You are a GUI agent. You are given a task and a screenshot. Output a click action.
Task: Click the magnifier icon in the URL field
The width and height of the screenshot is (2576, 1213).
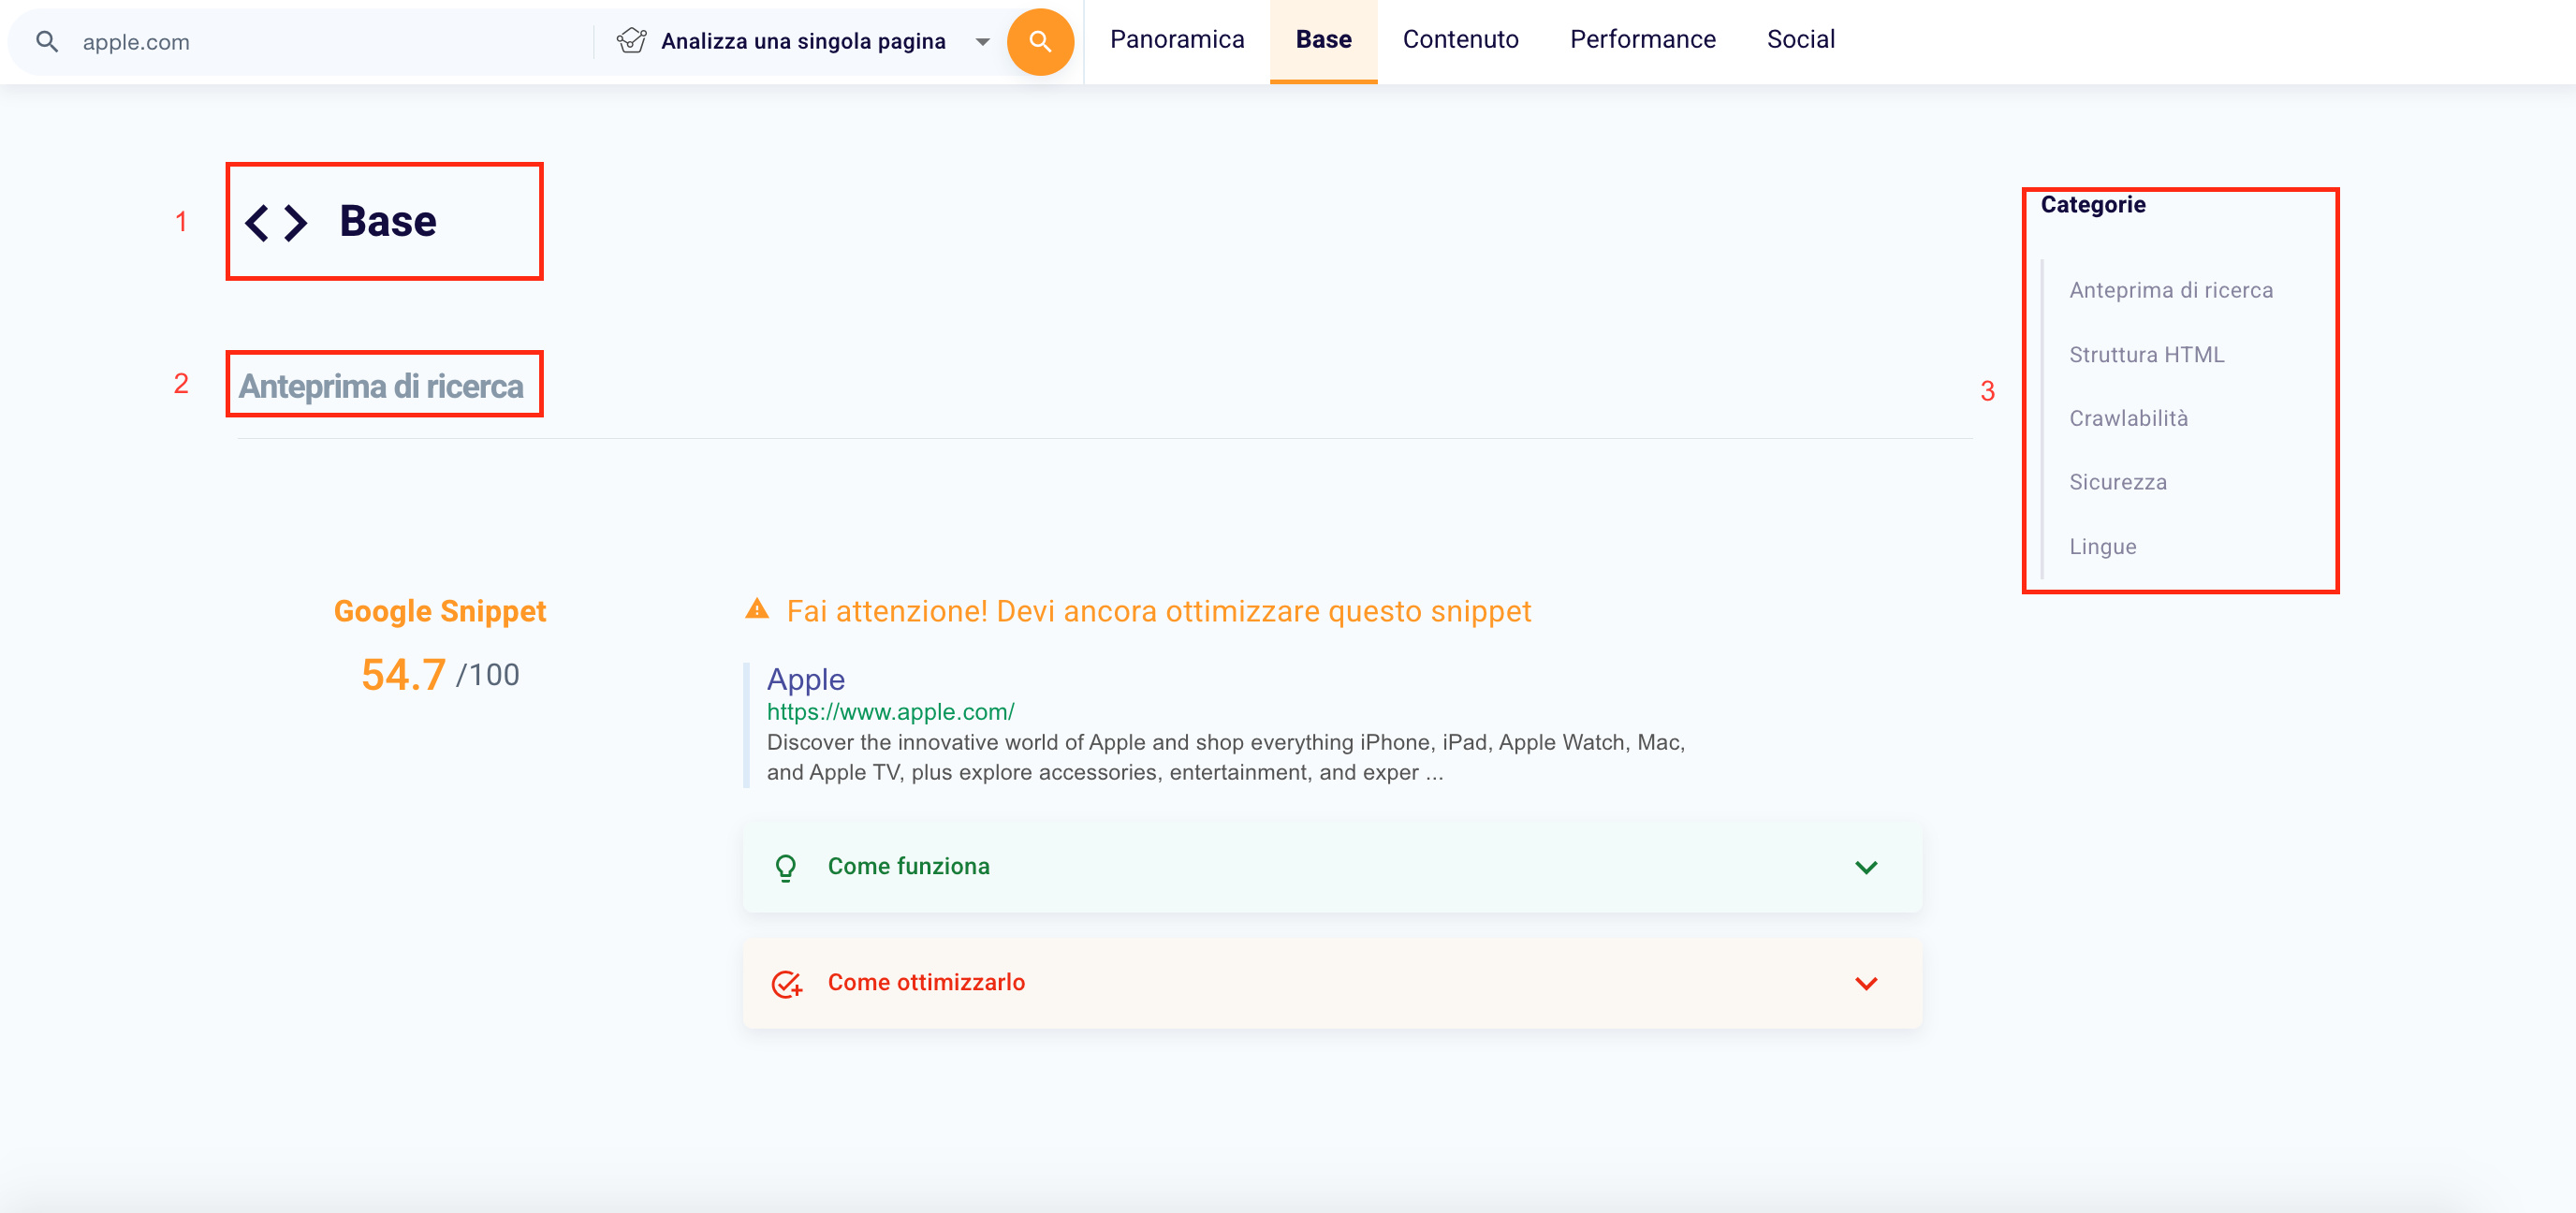click(47, 41)
